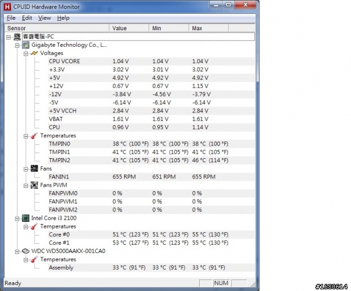The image size is (351, 291).
Task: Select the +3.3V voltage row
Action: (x=151, y=70)
